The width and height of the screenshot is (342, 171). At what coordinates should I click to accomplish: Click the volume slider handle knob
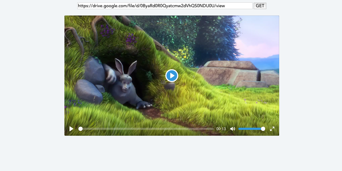point(263,129)
